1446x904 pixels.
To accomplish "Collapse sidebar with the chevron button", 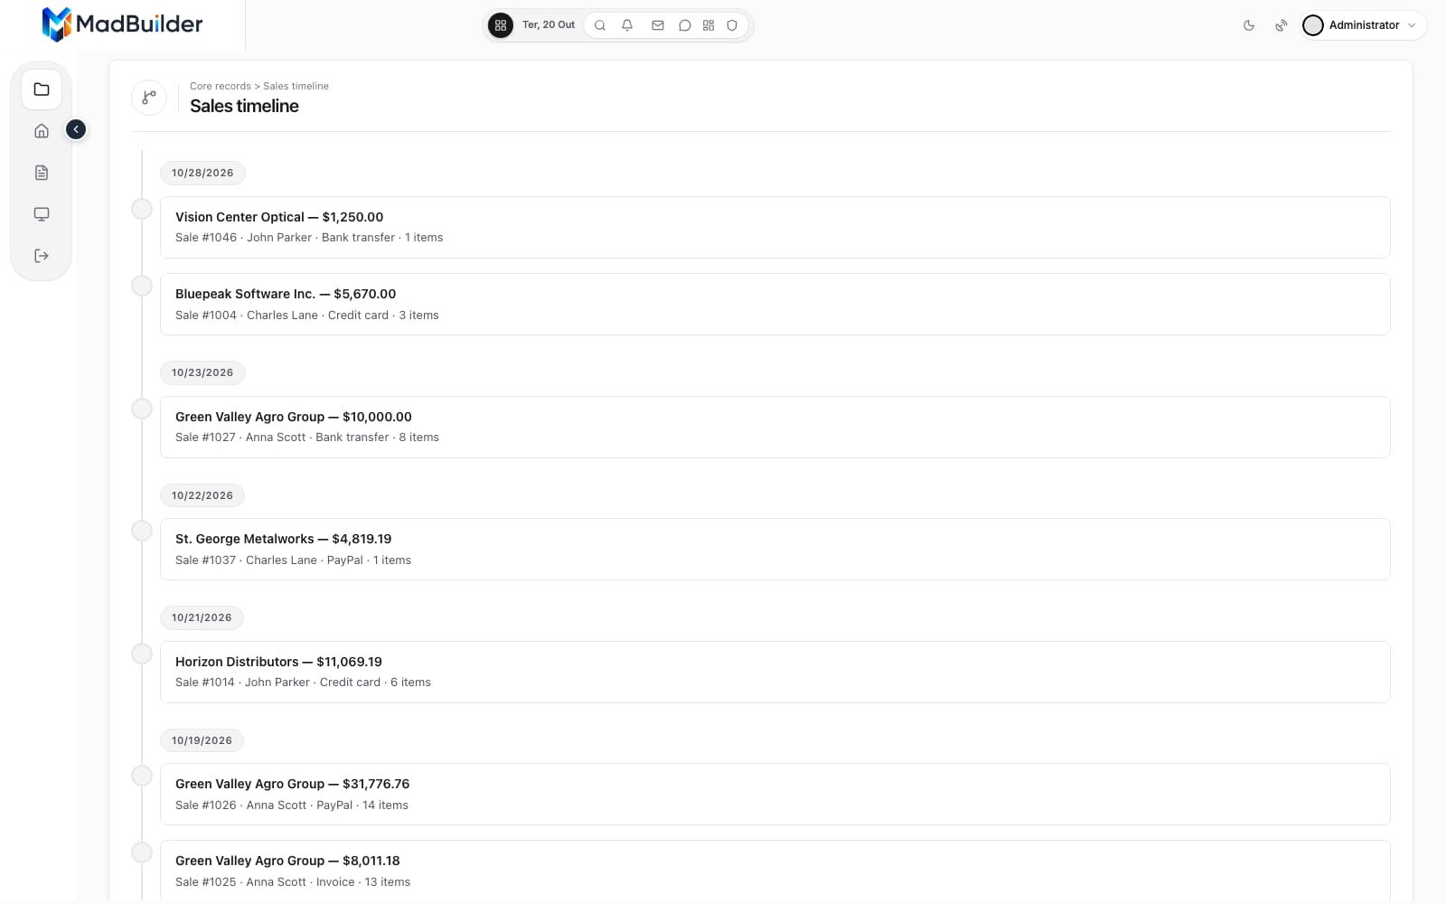I will [x=76, y=129].
